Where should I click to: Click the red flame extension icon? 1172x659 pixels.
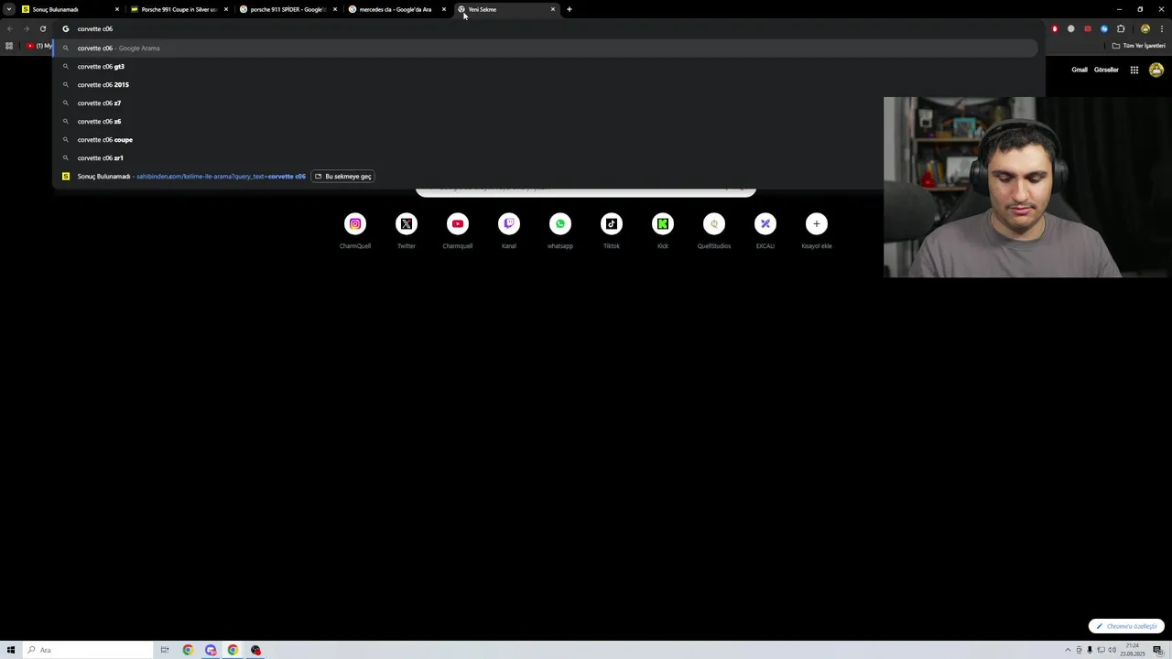(x=1055, y=28)
